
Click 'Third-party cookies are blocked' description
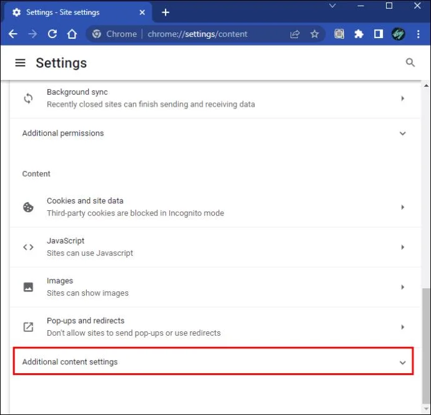[136, 213]
